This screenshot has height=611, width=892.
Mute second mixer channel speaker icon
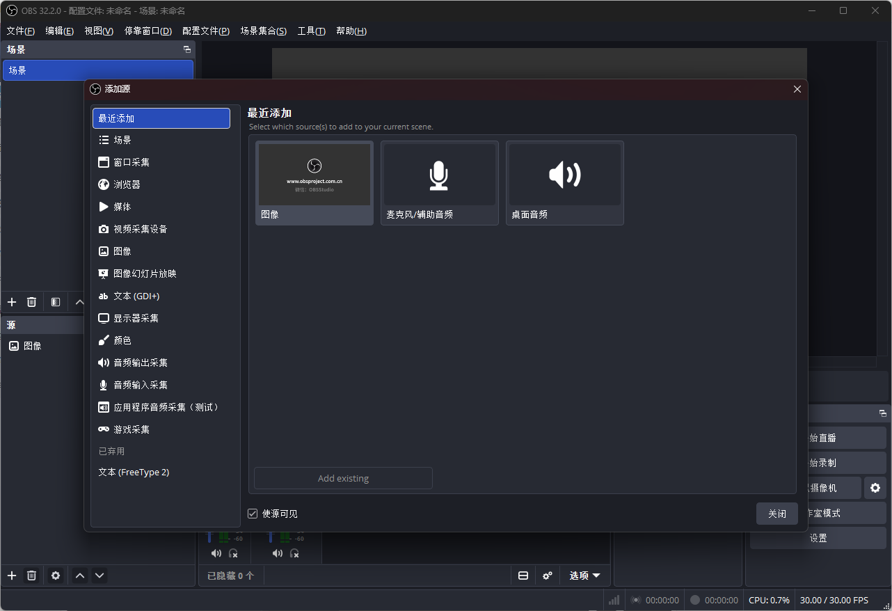pyautogui.click(x=278, y=553)
